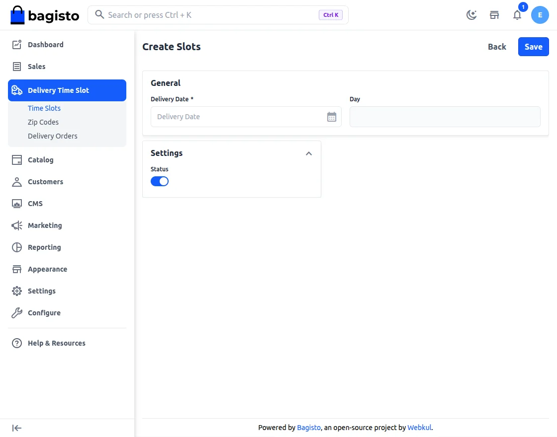Open Sales menu item
This screenshot has height=437, width=557.
(x=67, y=67)
